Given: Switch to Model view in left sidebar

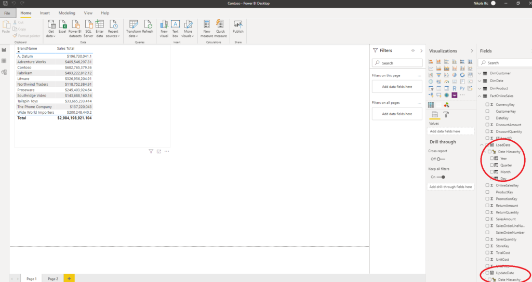Looking at the screenshot, I should (x=4, y=72).
